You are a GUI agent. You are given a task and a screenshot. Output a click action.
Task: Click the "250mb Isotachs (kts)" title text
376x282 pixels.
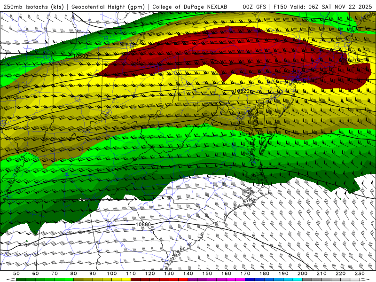click(34, 7)
